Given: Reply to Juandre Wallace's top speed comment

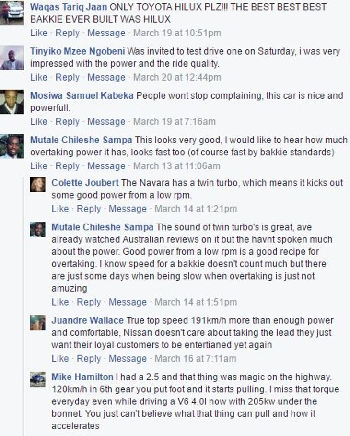Looking at the screenshot, I should tap(89, 358).
